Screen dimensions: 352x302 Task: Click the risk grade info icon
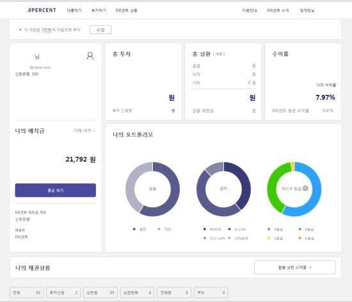click(305, 189)
